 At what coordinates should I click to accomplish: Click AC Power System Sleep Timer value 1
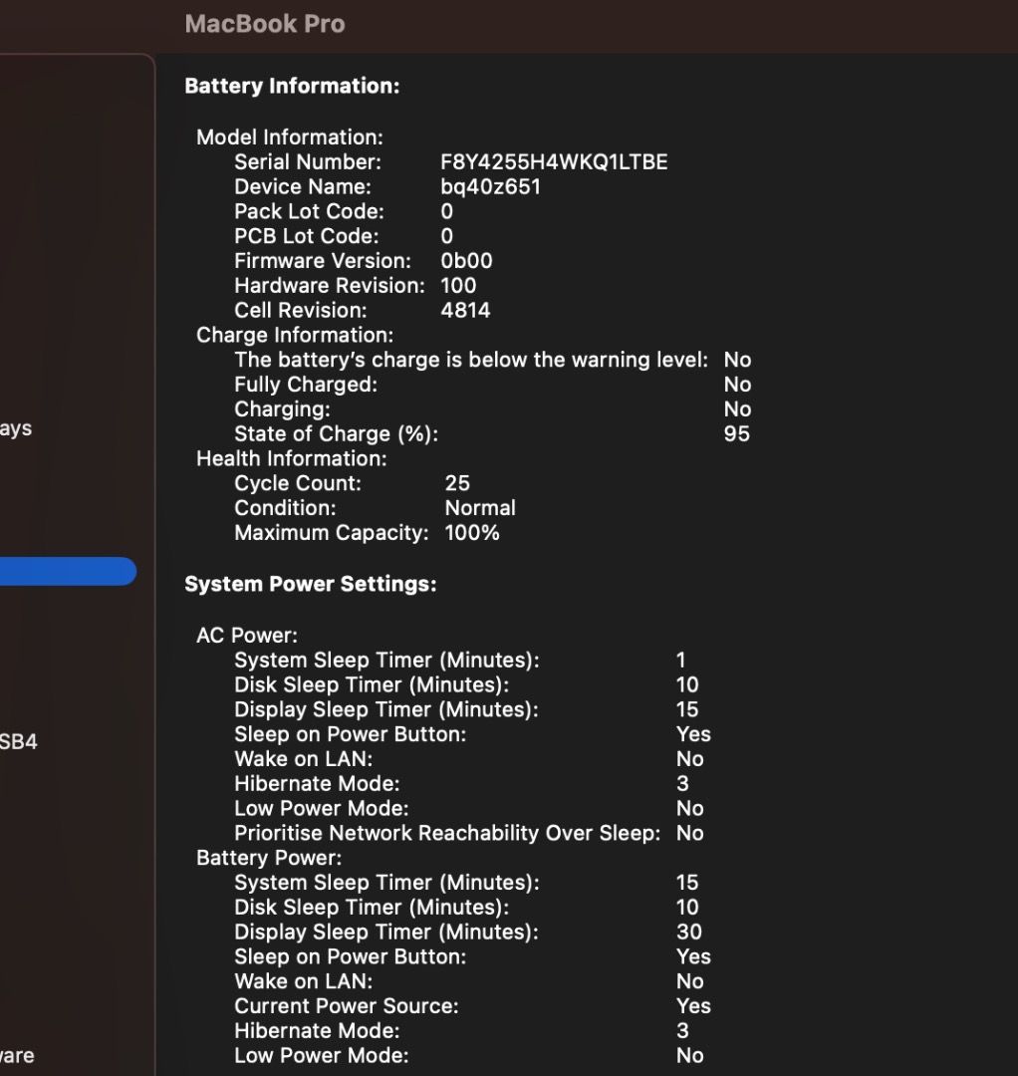pyautogui.click(x=680, y=661)
